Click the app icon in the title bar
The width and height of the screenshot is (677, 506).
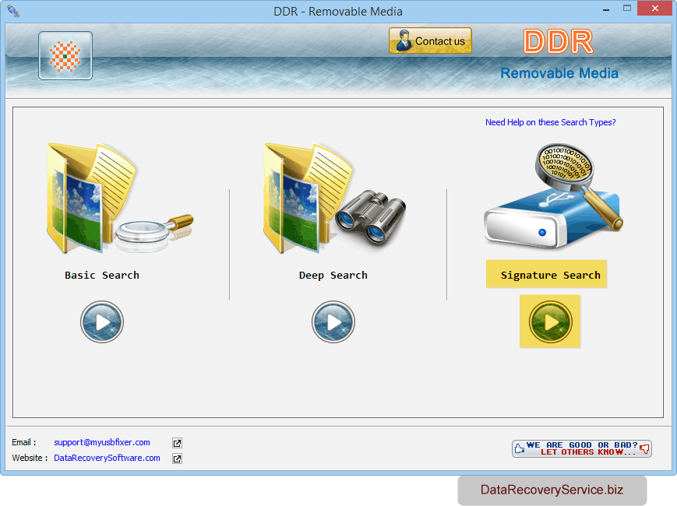pyautogui.click(x=13, y=11)
